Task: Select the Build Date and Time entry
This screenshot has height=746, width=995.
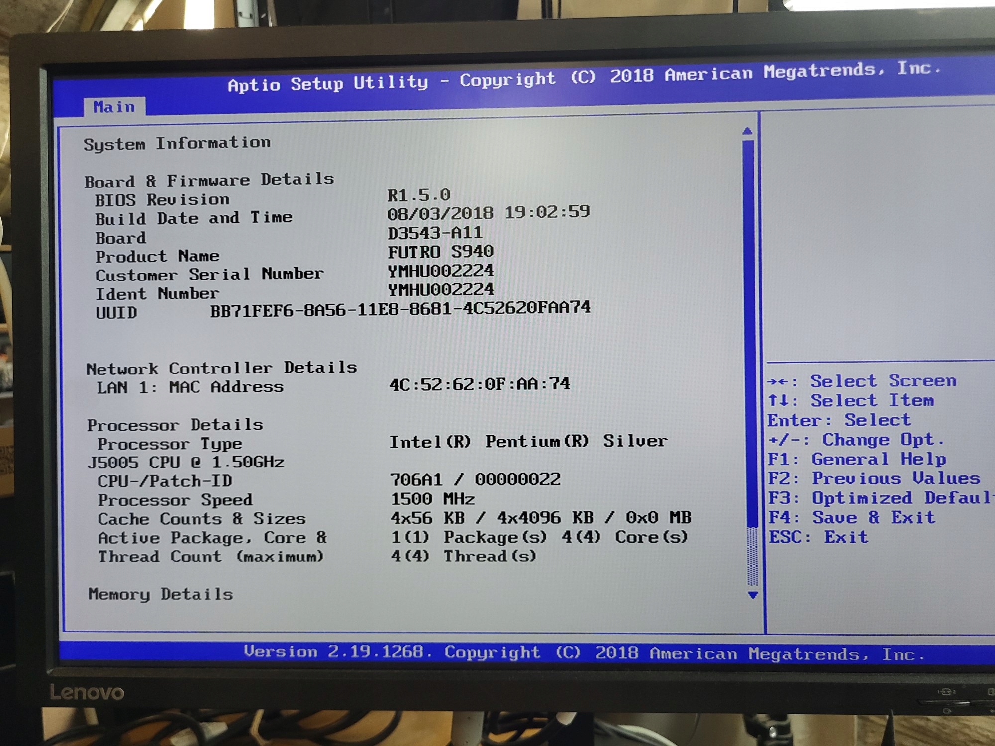Action: tap(194, 218)
